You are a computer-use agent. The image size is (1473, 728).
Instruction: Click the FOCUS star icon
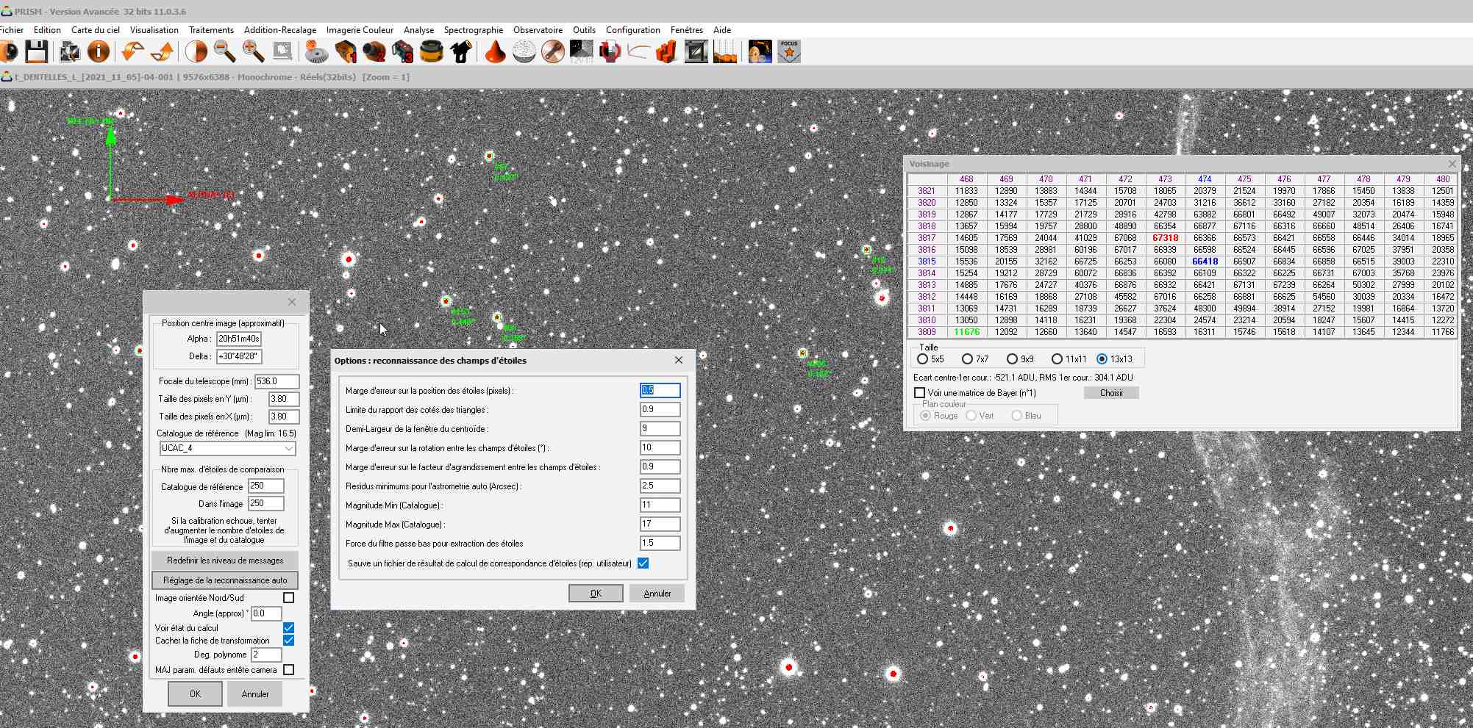pos(789,51)
